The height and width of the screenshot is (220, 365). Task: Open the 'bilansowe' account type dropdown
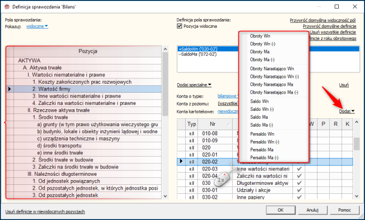point(228,96)
